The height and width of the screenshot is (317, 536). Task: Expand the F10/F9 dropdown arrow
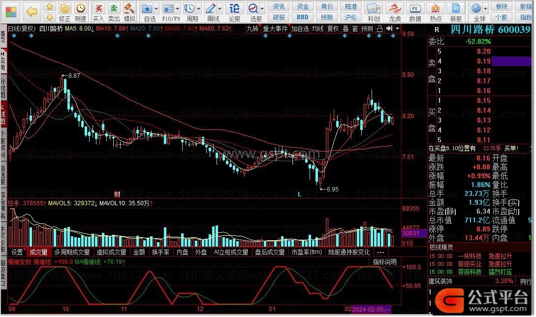coord(177,9)
